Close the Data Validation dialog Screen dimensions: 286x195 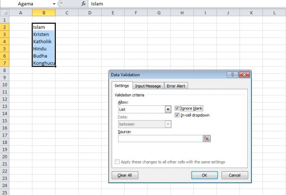coord(244,74)
